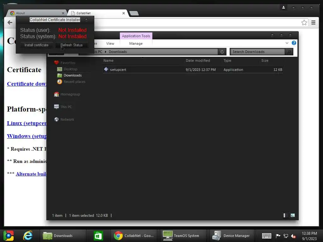Open the Windows Store taskbar icon
Viewport: 323px width, 242px height.
click(x=98, y=236)
